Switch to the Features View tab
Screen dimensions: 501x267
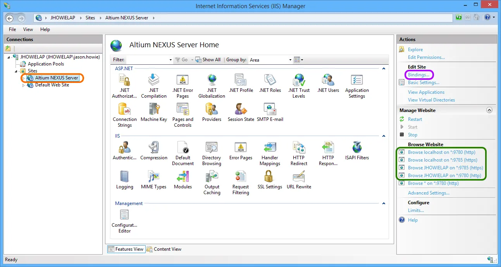(126, 249)
